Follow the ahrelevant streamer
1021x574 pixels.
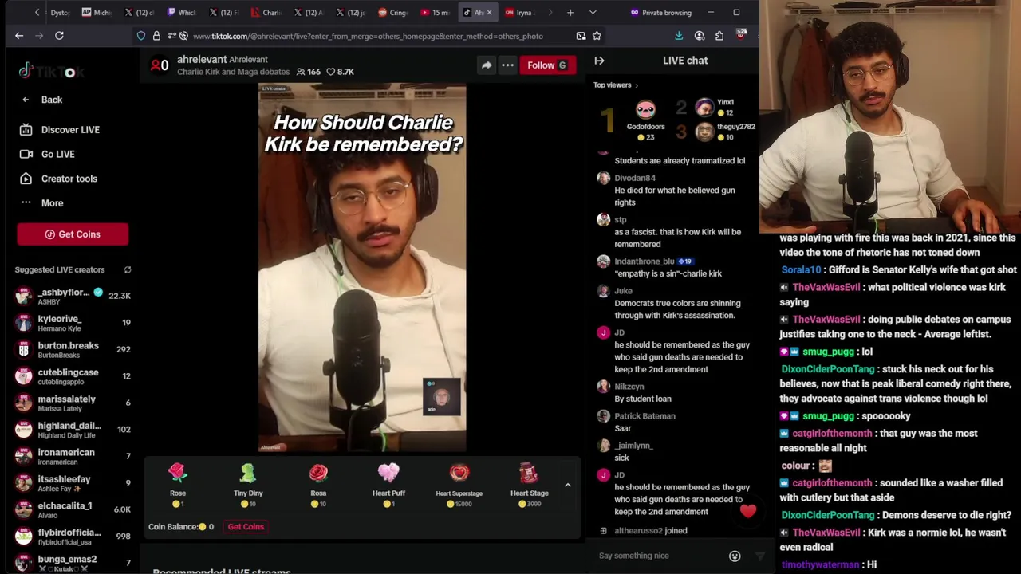(x=546, y=65)
